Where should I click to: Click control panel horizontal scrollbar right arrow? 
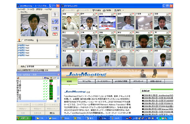tap(55, 101)
